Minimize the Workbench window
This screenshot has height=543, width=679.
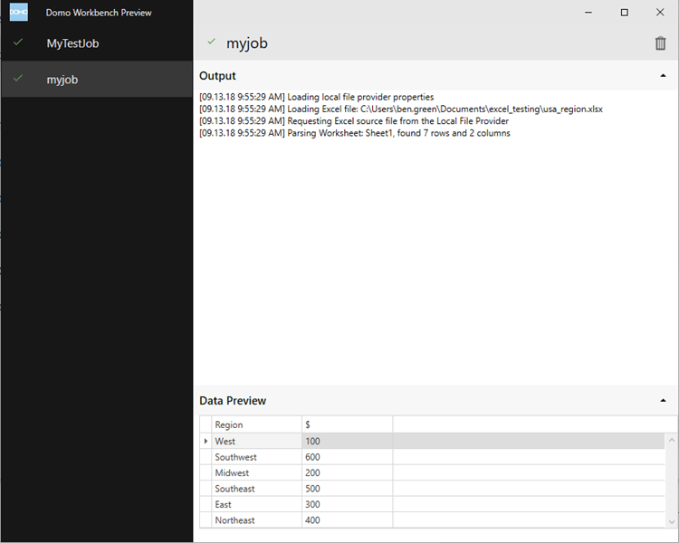588,12
